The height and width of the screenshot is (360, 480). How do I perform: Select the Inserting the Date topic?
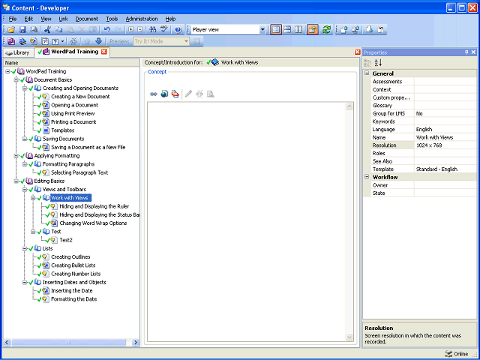coord(72,291)
